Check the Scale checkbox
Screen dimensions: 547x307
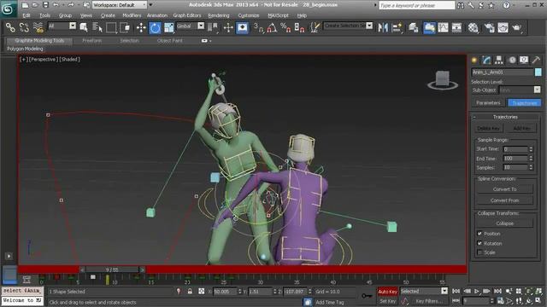pos(479,252)
